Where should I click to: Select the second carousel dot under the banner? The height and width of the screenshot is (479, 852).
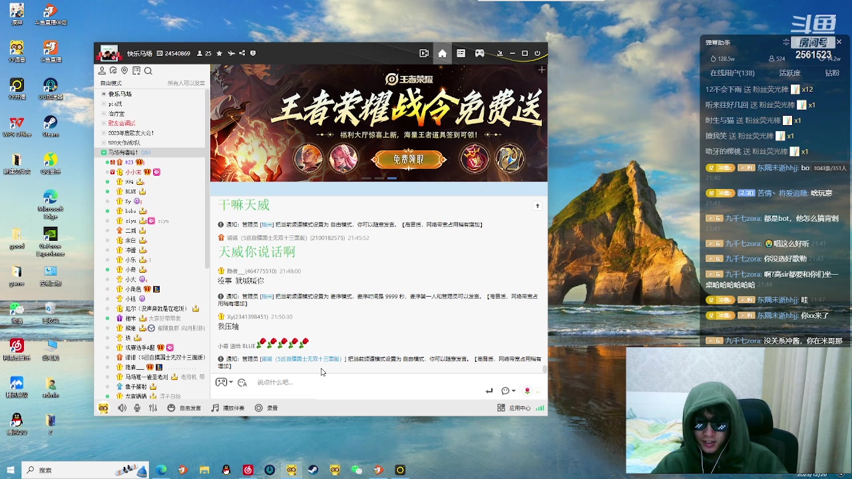379,178
